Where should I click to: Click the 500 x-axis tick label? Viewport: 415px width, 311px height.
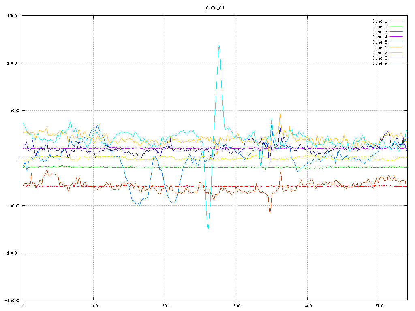[x=379, y=306]
